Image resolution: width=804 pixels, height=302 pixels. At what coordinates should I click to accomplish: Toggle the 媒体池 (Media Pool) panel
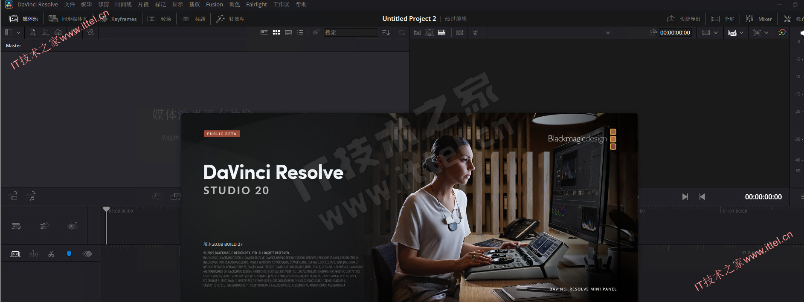tap(24, 19)
